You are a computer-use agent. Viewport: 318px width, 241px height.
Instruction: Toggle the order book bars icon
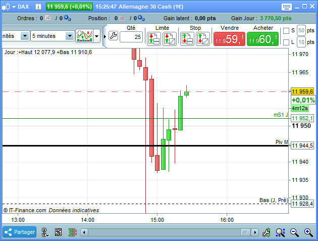(73, 232)
